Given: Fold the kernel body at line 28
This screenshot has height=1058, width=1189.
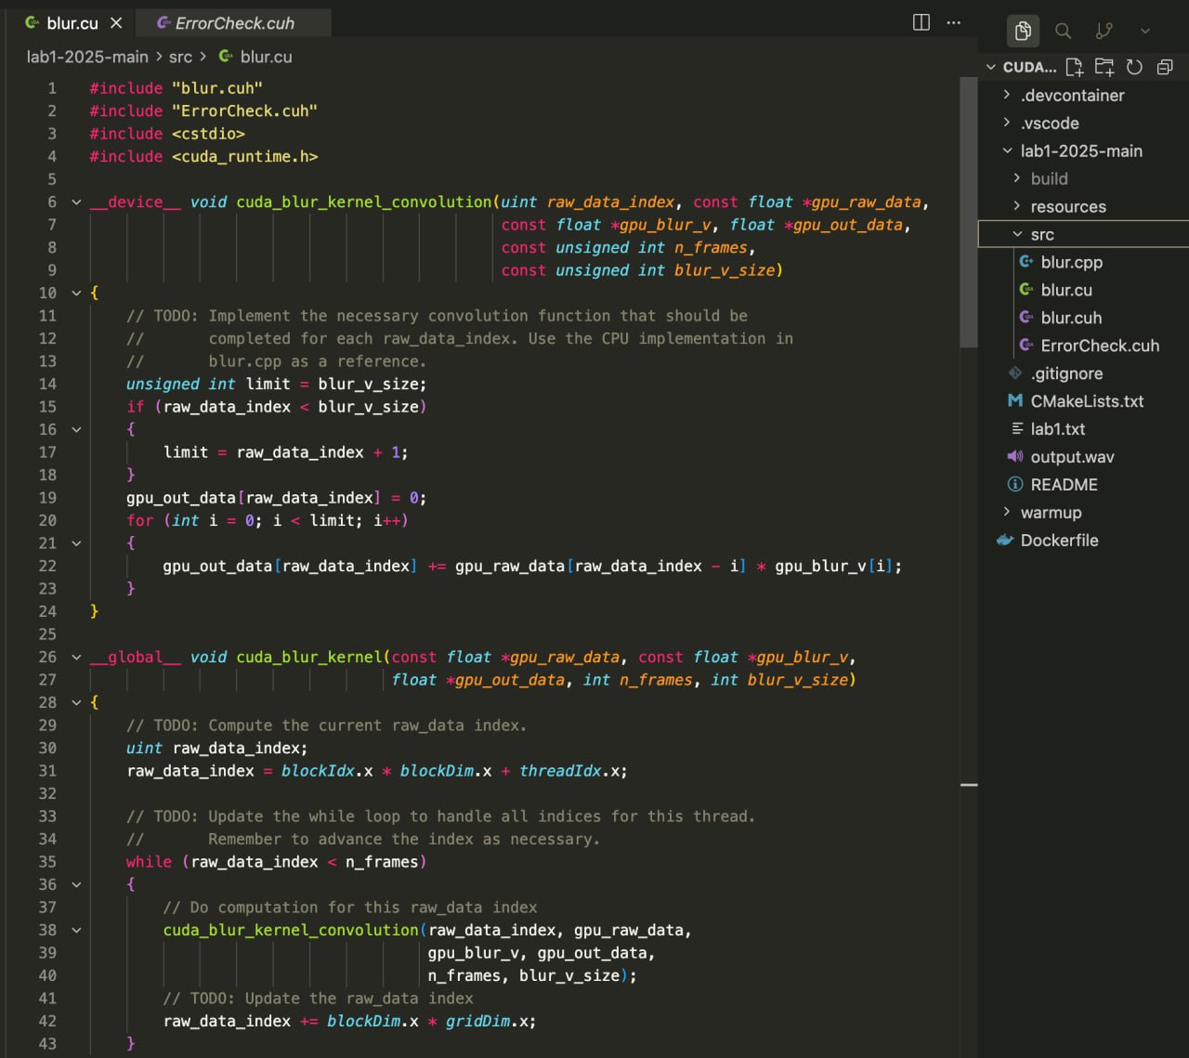Looking at the screenshot, I should tap(76, 703).
